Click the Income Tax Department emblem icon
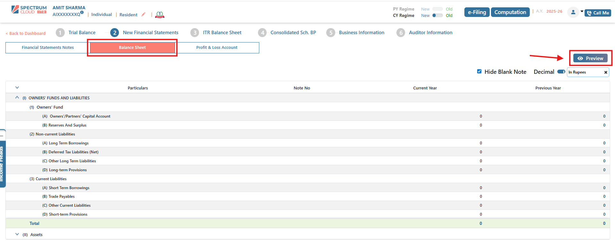The image size is (615, 246). tap(160, 15)
